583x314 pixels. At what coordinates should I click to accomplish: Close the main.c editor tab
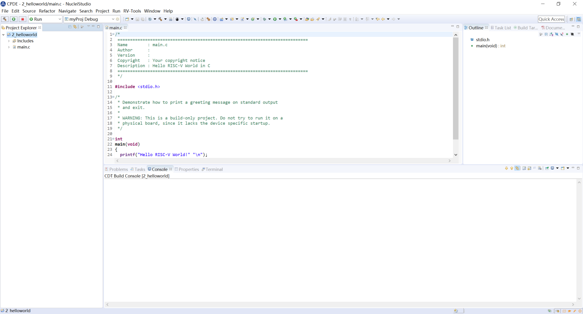tap(126, 28)
